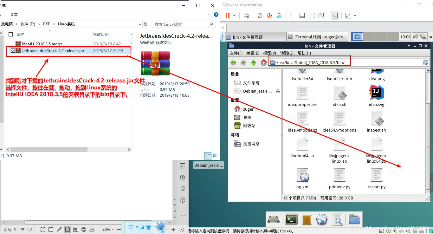
Task: Open file manager cabinet in dock
Action: click(307, 219)
